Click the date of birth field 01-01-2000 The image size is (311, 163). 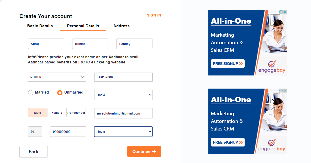coord(123,77)
